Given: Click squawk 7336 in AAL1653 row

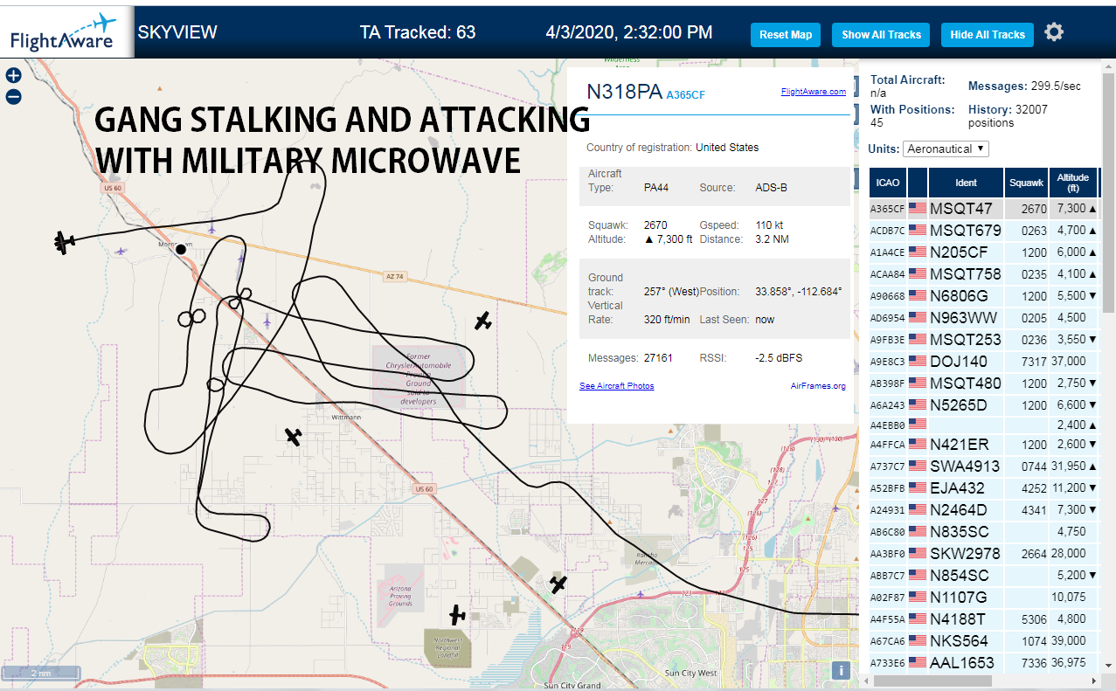Looking at the screenshot, I should coord(1034,663).
